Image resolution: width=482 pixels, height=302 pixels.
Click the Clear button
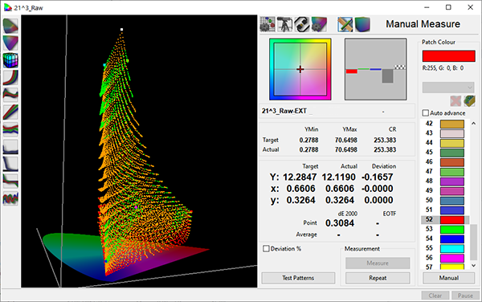click(435, 296)
